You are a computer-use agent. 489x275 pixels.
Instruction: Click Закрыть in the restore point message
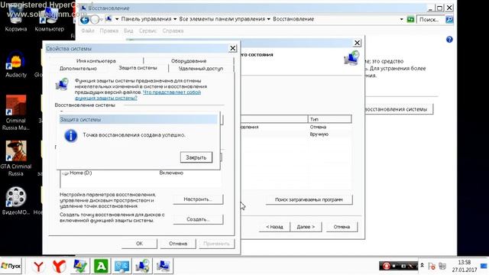tap(196, 157)
